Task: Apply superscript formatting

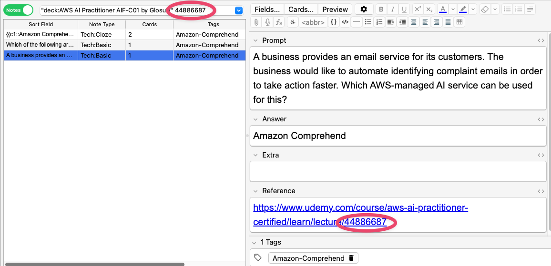Action: pyautogui.click(x=418, y=9)
